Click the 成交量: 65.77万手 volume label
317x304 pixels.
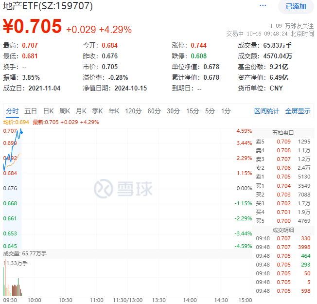[x=25, y=253]
